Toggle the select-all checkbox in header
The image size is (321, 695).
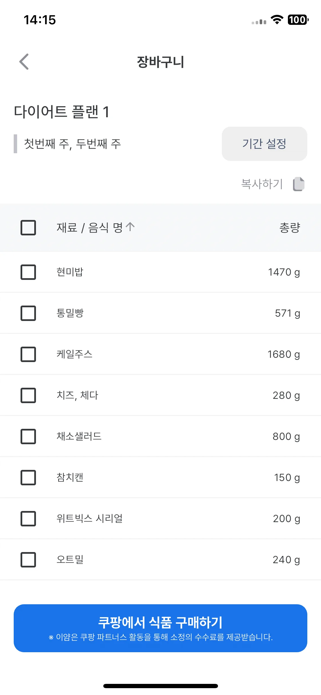28,228
